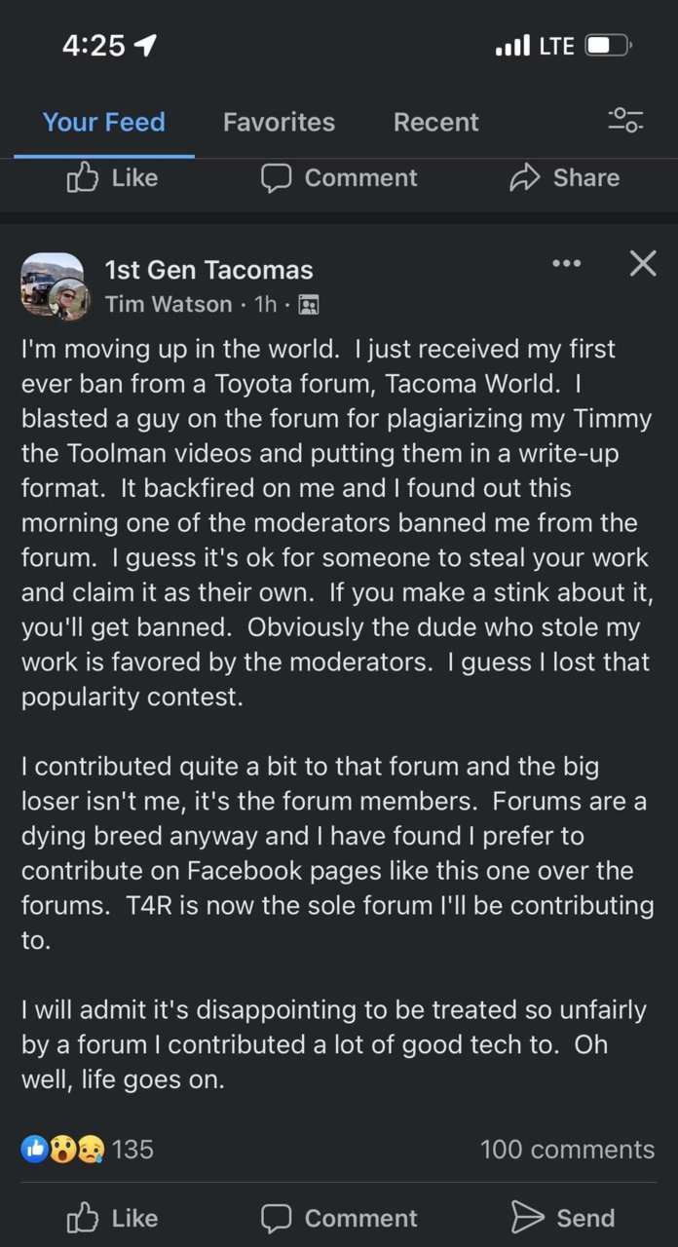The image size is (678, 1247).
Task: Tap the 4:25 clock in status bar
Action: [x=95, y=46]
